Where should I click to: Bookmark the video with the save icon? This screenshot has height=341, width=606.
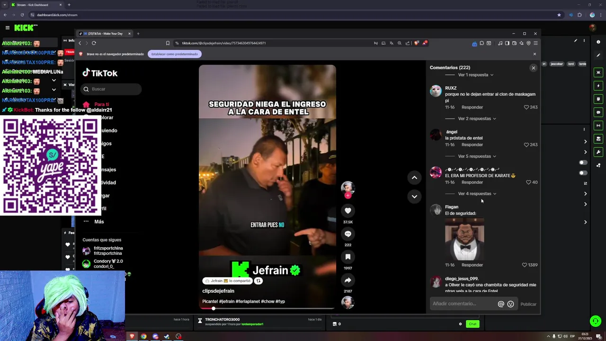tap(348, 257)
